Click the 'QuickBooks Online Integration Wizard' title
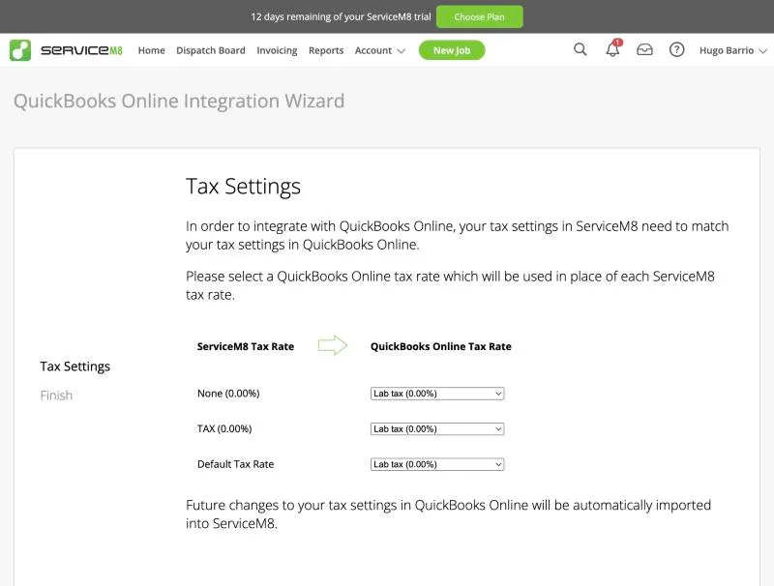 [179, 102]
